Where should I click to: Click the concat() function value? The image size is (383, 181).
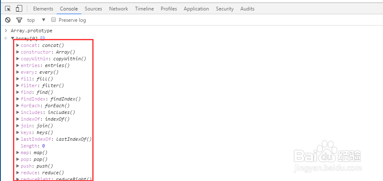pos(53,45)
